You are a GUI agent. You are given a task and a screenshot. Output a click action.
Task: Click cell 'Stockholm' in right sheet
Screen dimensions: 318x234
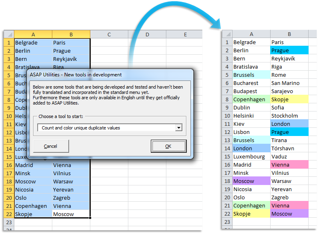tap(289, 116)
